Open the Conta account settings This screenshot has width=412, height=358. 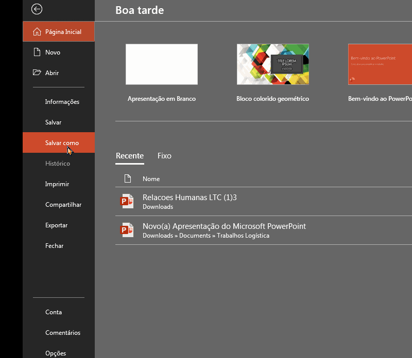click(54, 312)
